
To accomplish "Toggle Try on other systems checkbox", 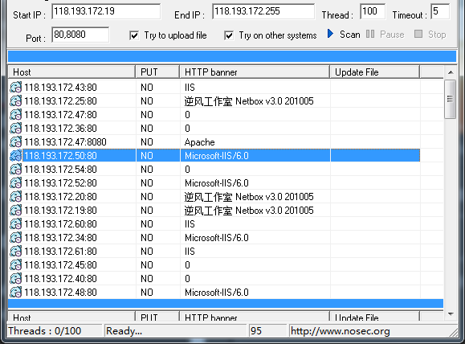I will tap(229, 35).
